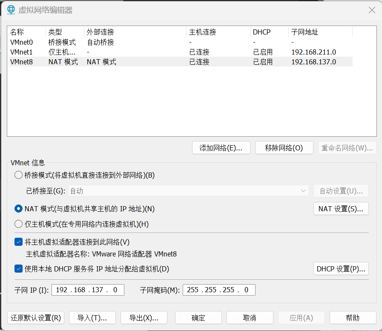The image size is (382, 331).
Task: Select 桥接模式 radio button
Action: click(x=18, y=175)
